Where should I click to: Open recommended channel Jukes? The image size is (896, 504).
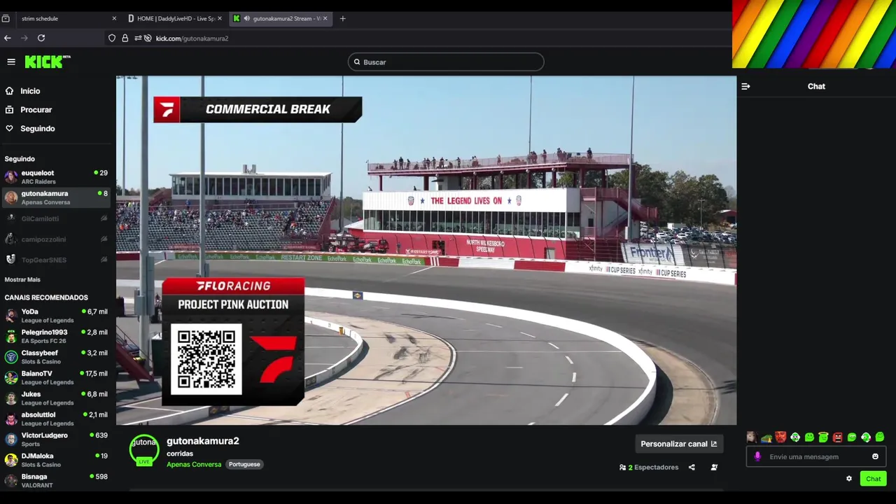[x=56, y=398]
